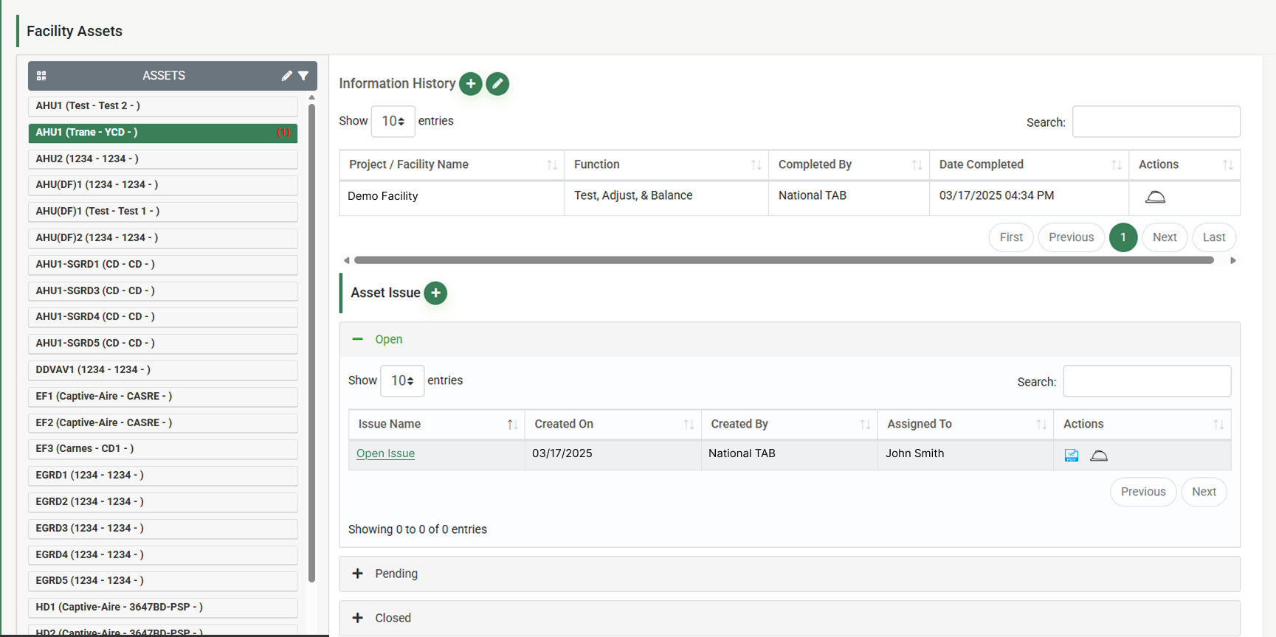Viewport: 1276px width, 637px height.
Task: Click the Information History horizontal scrollbar
Action: (784, 260)
